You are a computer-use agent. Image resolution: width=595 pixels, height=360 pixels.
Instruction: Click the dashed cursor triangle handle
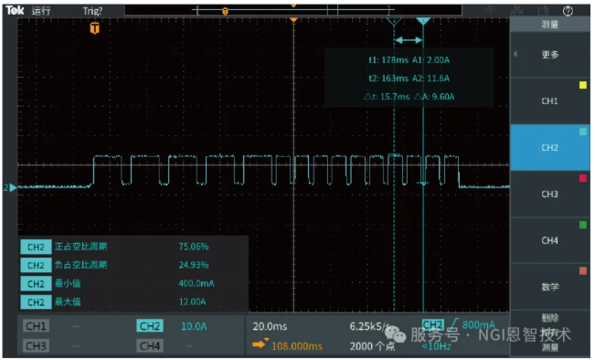[394, 21]
